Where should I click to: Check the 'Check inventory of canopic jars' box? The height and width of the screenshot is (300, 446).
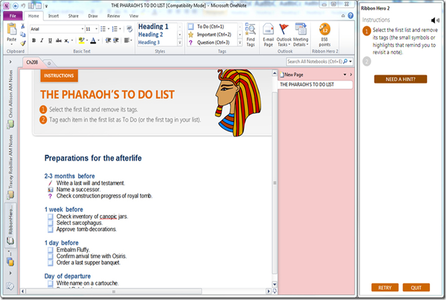pyautogui.click(x=50, y=217)
